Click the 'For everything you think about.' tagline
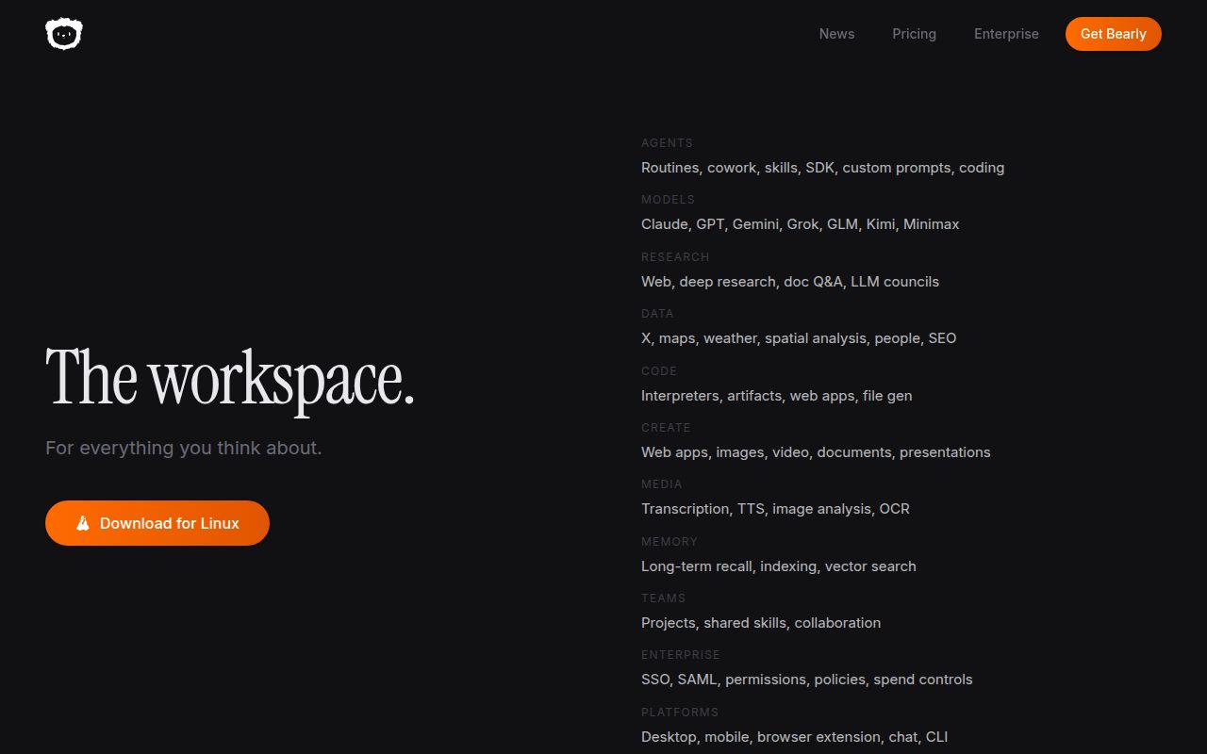The height and width of the screenshot is (754, 1207). click(184, 448)
